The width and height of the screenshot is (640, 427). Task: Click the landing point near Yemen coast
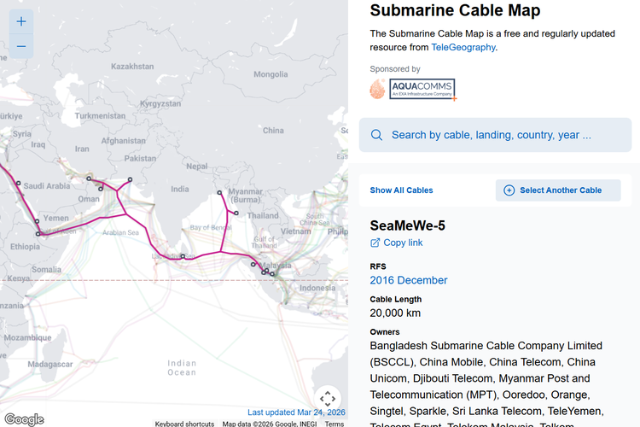pyautogui.click(x=37, y=221)
